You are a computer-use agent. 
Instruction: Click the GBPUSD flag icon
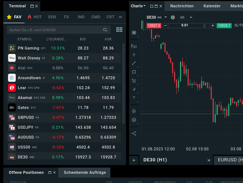pos(12,117)
